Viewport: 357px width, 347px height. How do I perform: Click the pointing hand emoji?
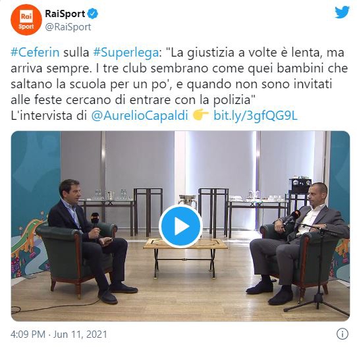tap(200, 115)
